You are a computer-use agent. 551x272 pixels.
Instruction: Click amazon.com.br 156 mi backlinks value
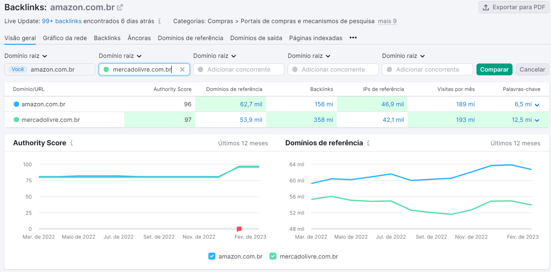[x=324, y=104]
